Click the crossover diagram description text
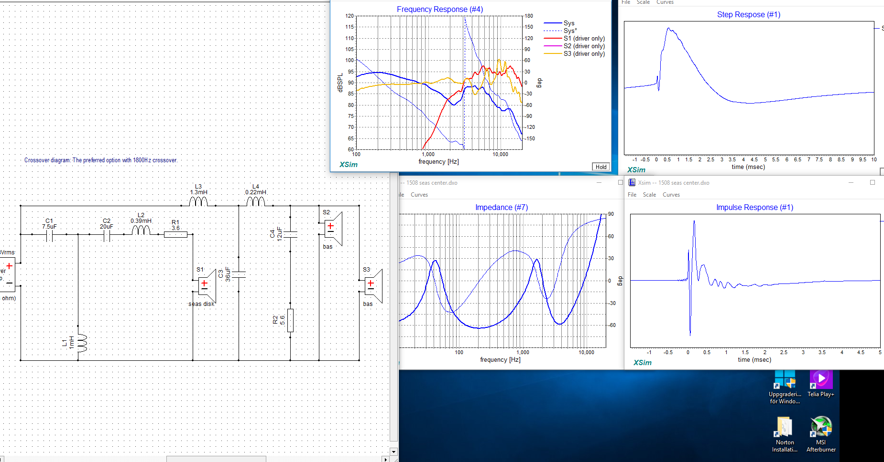The image size is (884, 462). pyautogui.click(x=101, y=160)
